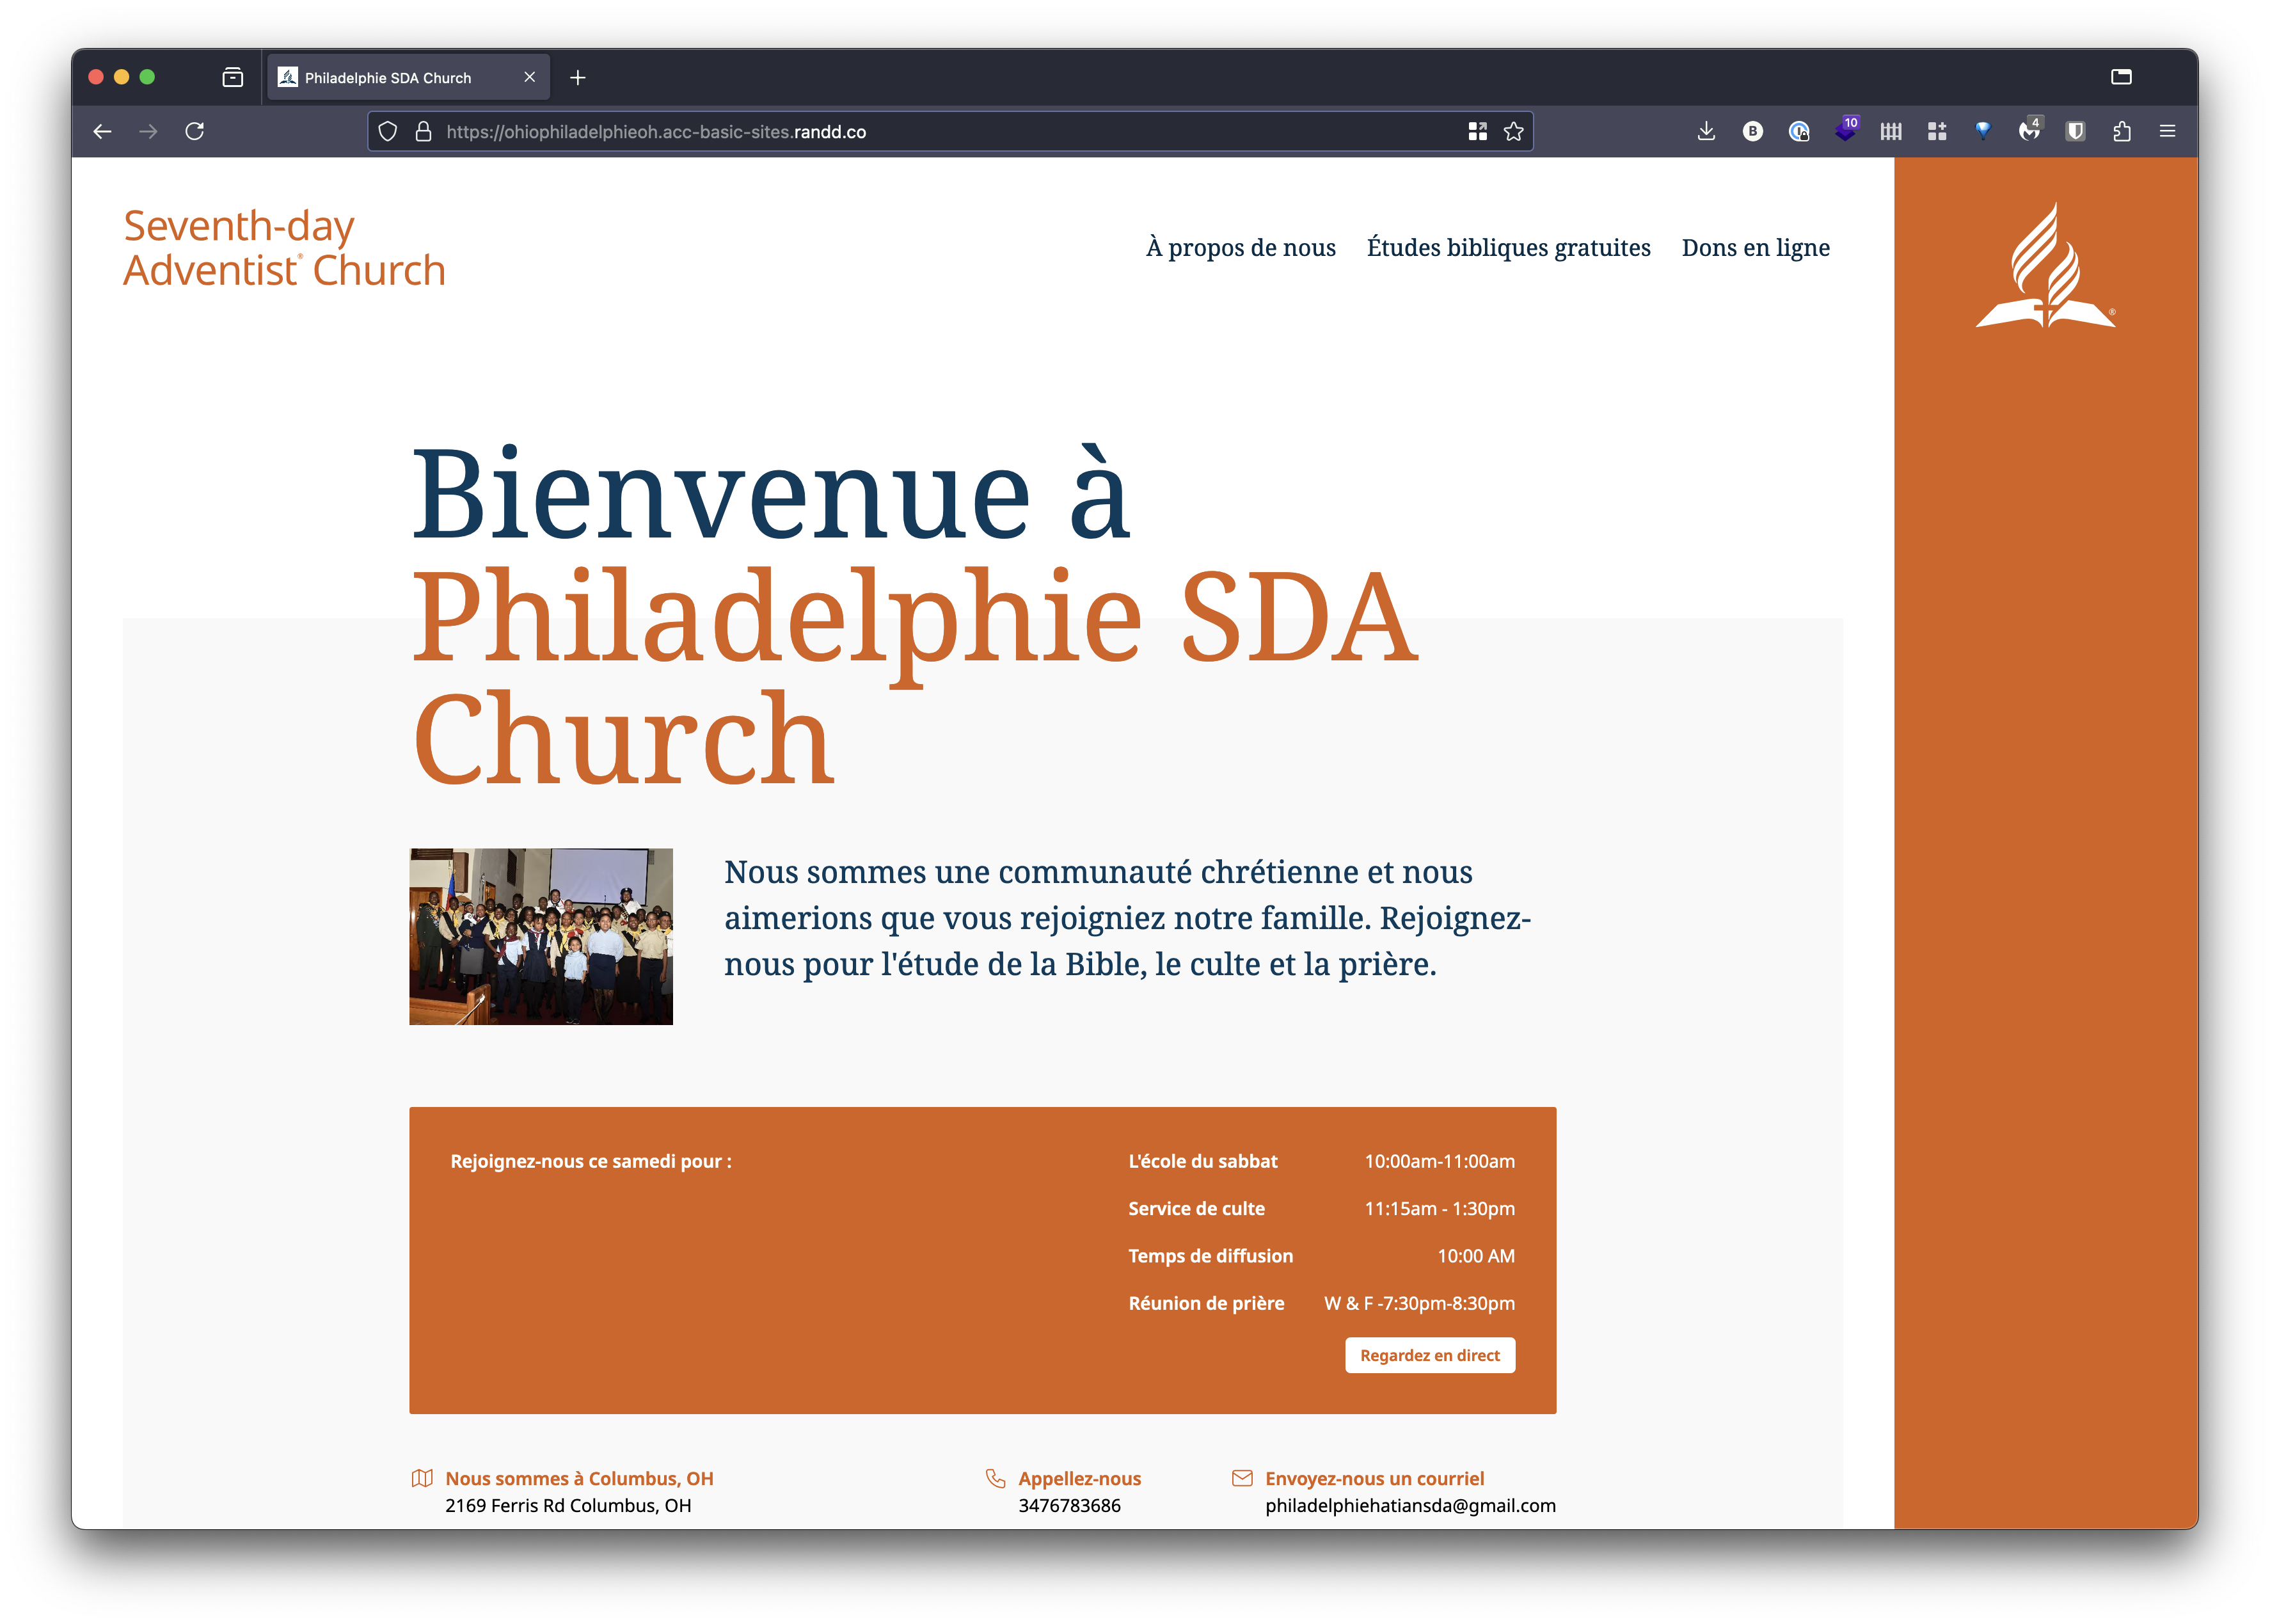Open tracking protection shield in address bar
This screenshot has width=2270, height=1624.
coord(388,131)
